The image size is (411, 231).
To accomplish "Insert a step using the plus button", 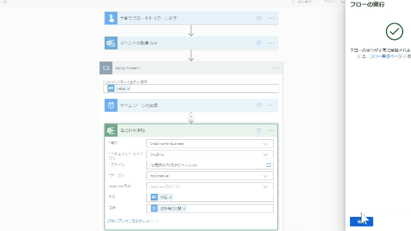I will pos(191,117).
